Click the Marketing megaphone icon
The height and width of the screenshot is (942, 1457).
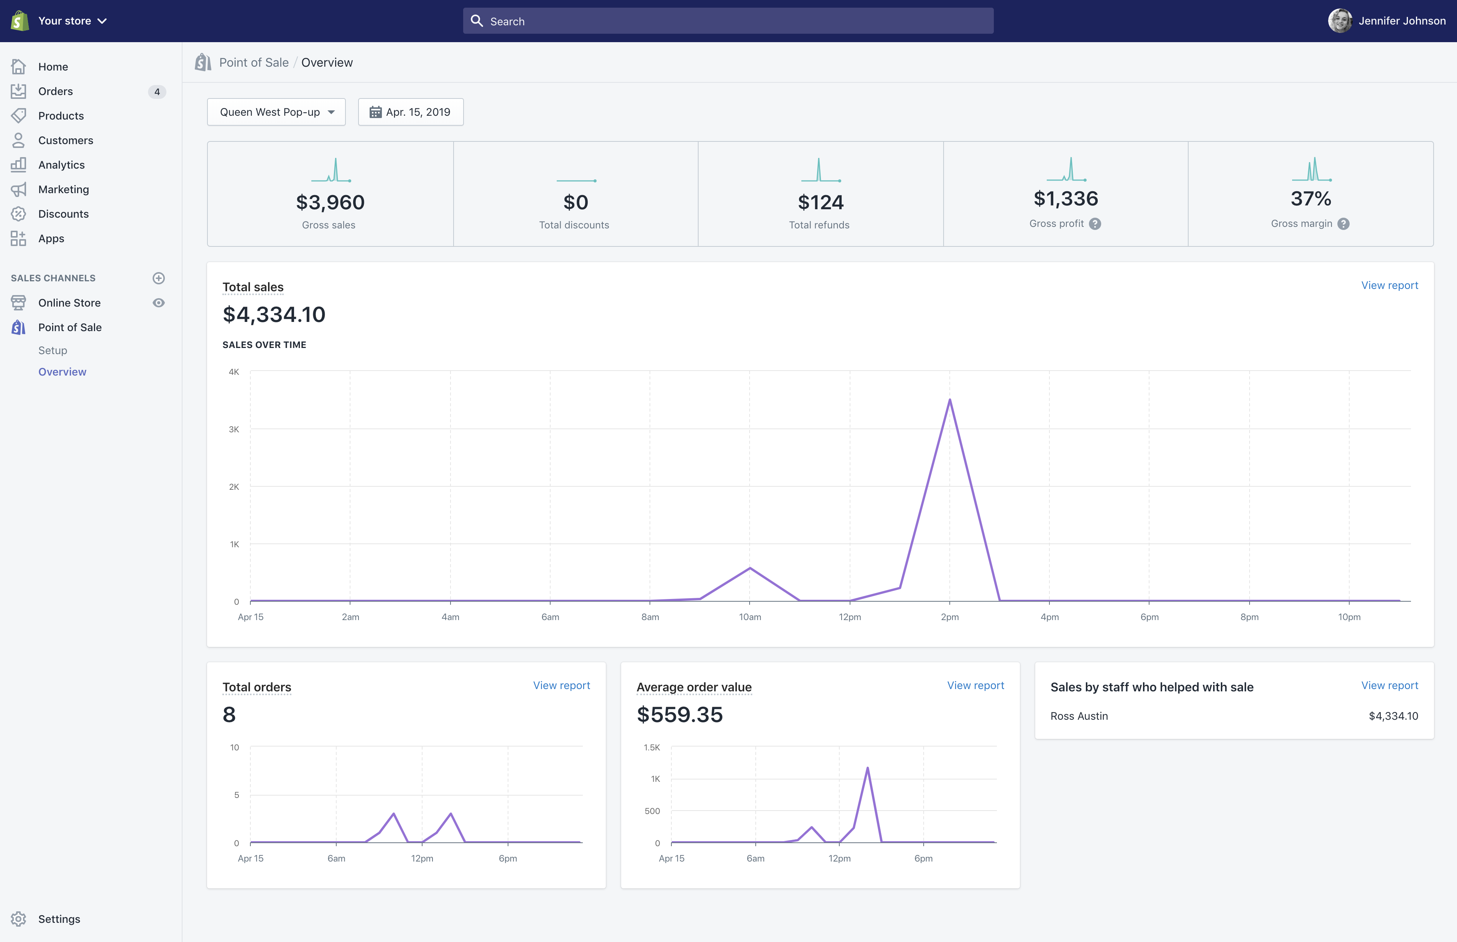coord(18,190)
